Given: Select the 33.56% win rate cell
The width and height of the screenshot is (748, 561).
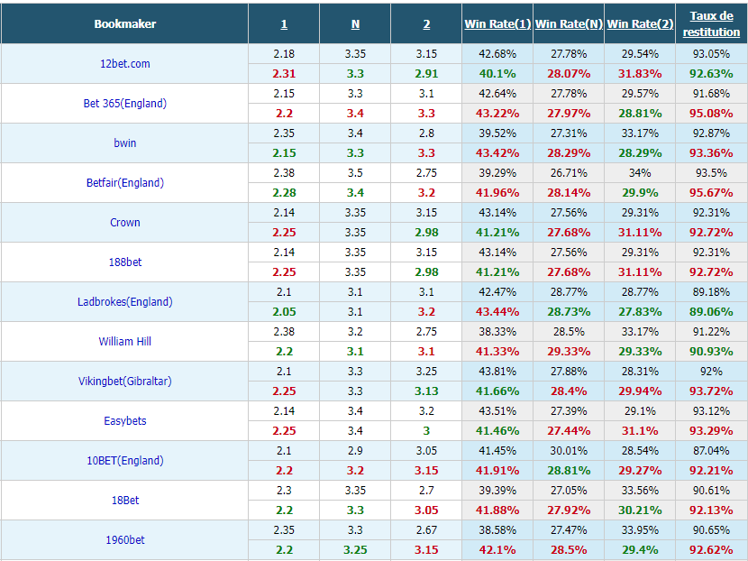Looking at the screenshot, I should [640, 490].
